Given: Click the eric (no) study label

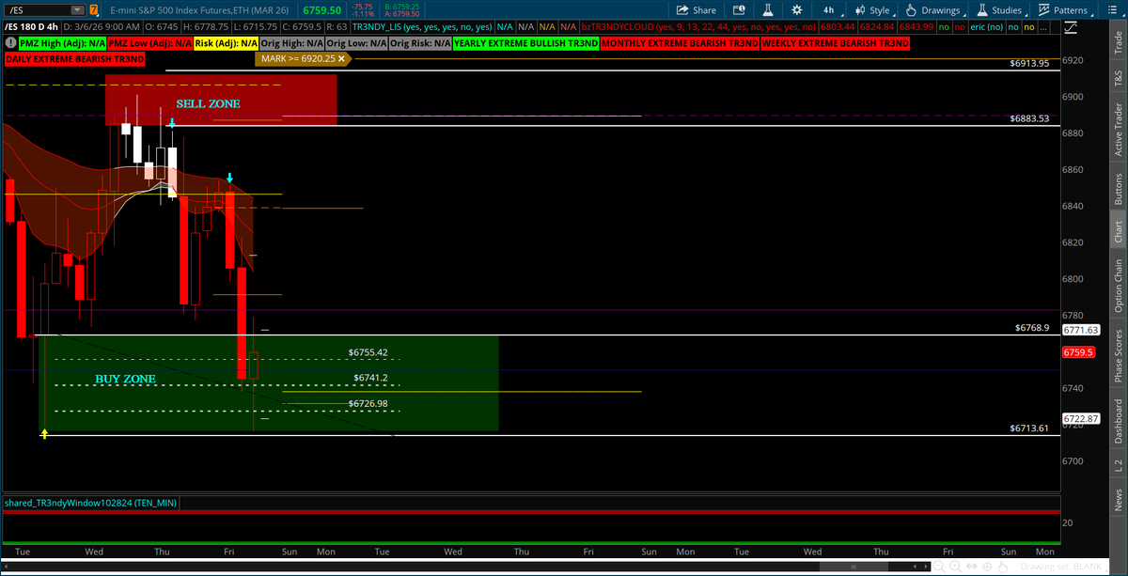Looking at the screenshot, I should click(986, 27).
